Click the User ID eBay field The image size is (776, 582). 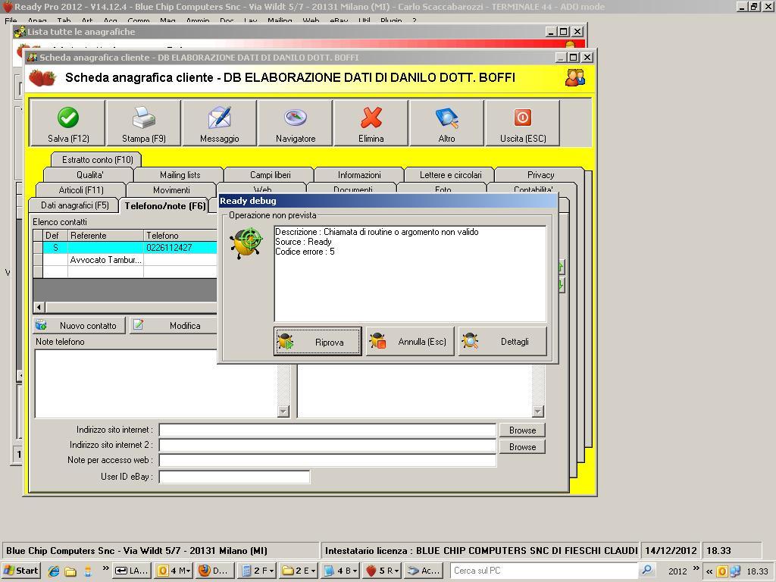click(x=234, y=477)
